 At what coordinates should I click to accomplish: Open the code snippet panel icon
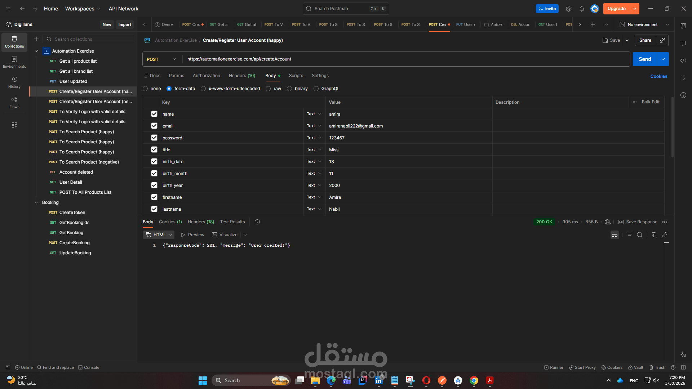683,61
